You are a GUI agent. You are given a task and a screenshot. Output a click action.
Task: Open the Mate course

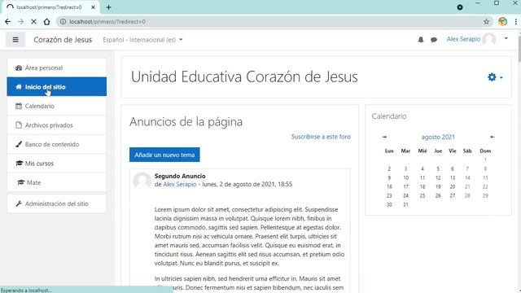coord(57,182)
